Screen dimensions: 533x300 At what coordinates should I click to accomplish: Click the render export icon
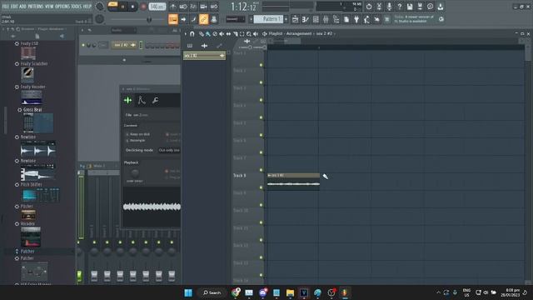[x=420, y=7]
